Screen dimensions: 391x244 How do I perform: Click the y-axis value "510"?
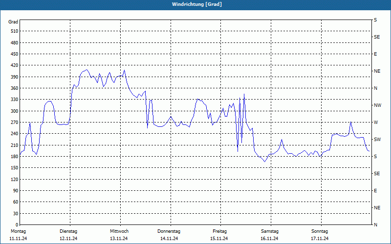(15, 31)
